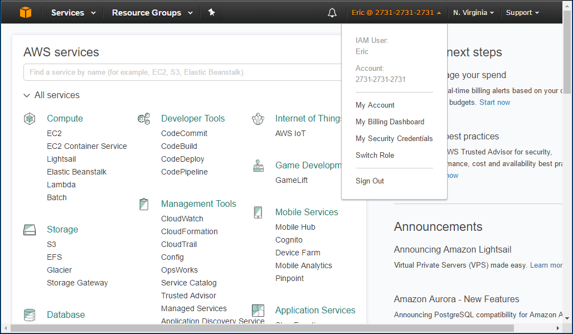Click the Internet of Things icon
This screenshot has width=573, height=334.
click(x=258, y=118)
